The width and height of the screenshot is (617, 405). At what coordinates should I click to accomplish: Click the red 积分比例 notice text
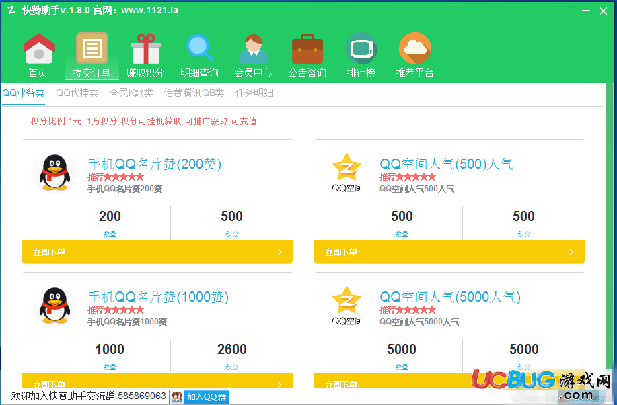pos(143,121)
